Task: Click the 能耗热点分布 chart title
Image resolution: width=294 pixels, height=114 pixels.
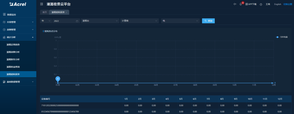Action: 51,31
